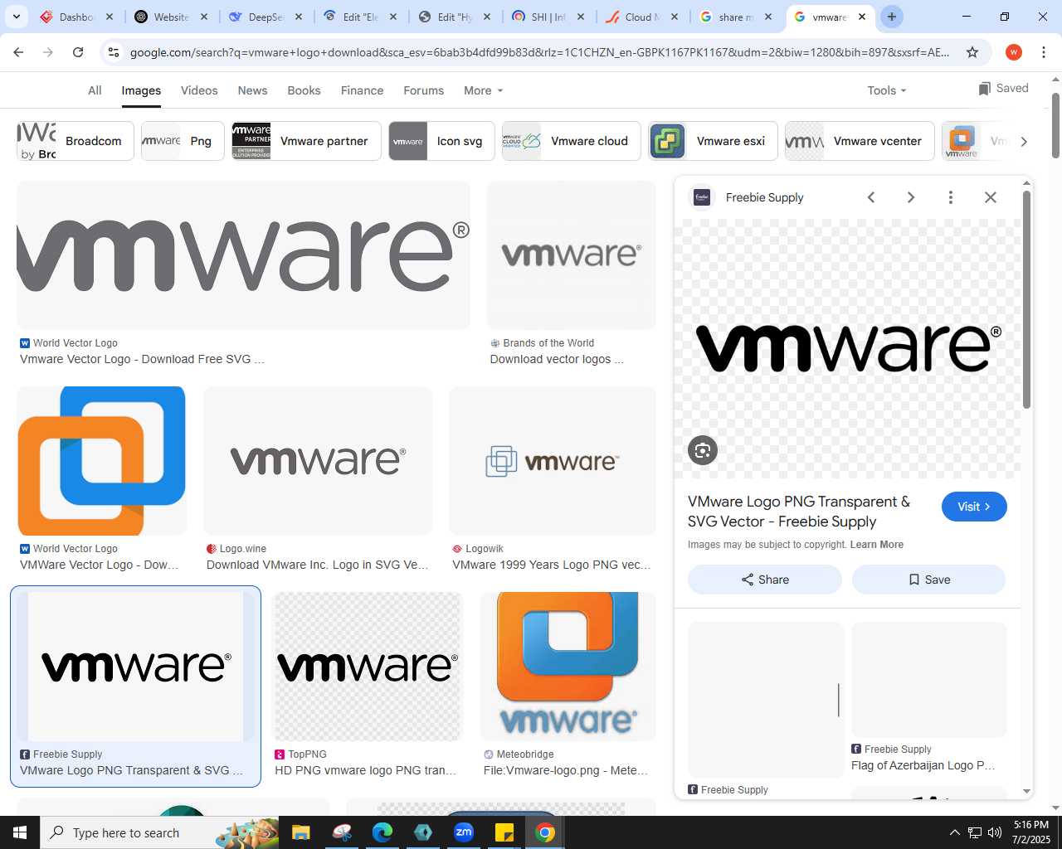Close the Dashboard browser tab
Screen dimensions: 1062x849
[109, 17]
